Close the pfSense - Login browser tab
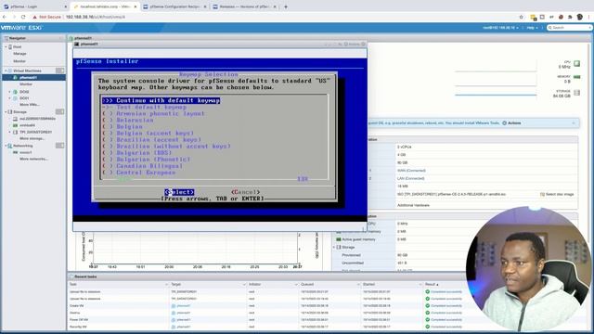 65,6
